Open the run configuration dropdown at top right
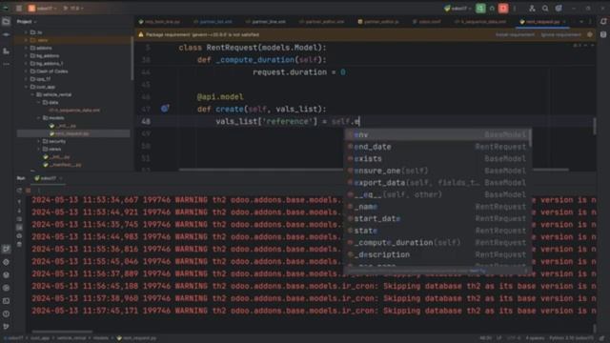The image size is (610, 343). pos(457,9)
